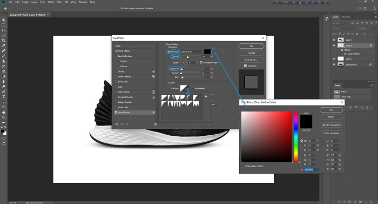Image resolution: width=378 pixels, height=204 pixels.
Task: Enable the Anti-aliased checkbox
Action: pos(193,88)
